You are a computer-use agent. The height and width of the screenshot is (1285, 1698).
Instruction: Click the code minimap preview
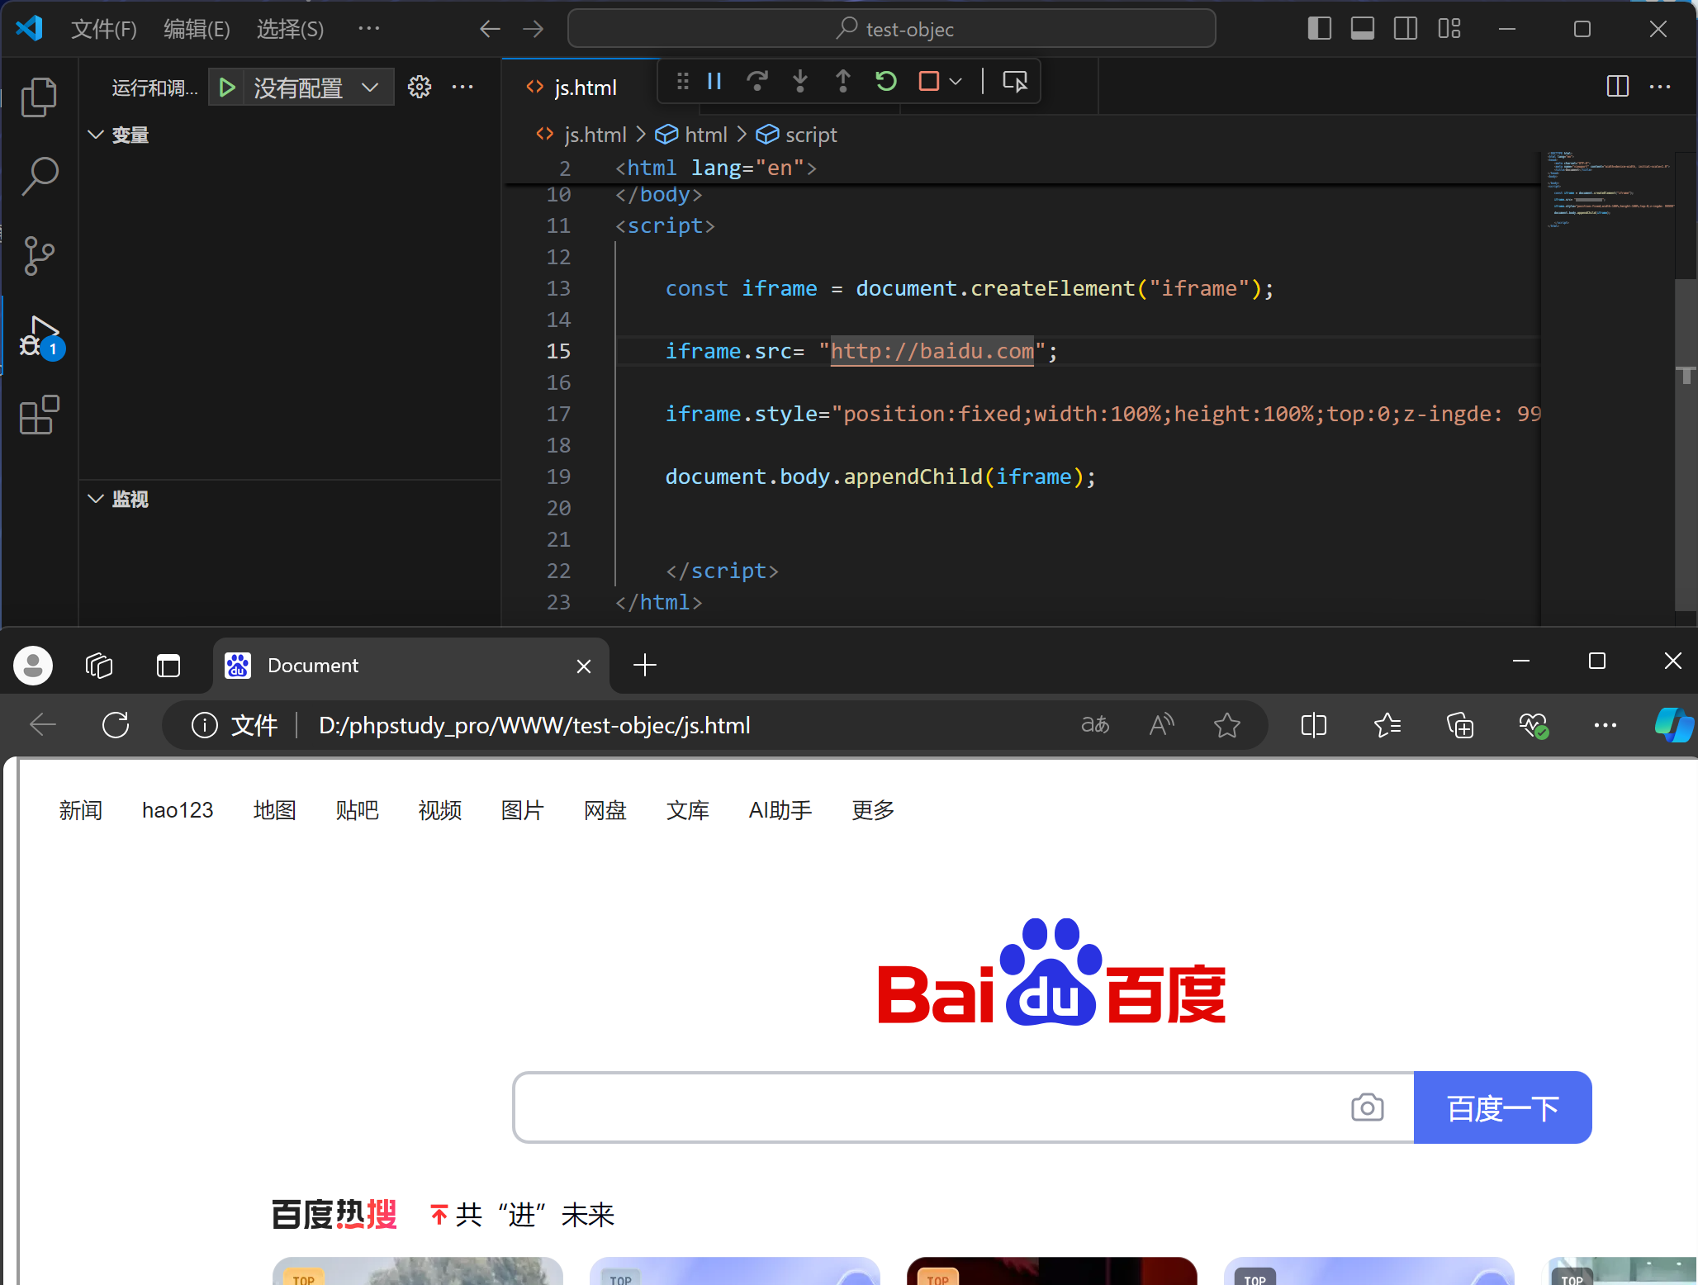1610,190
